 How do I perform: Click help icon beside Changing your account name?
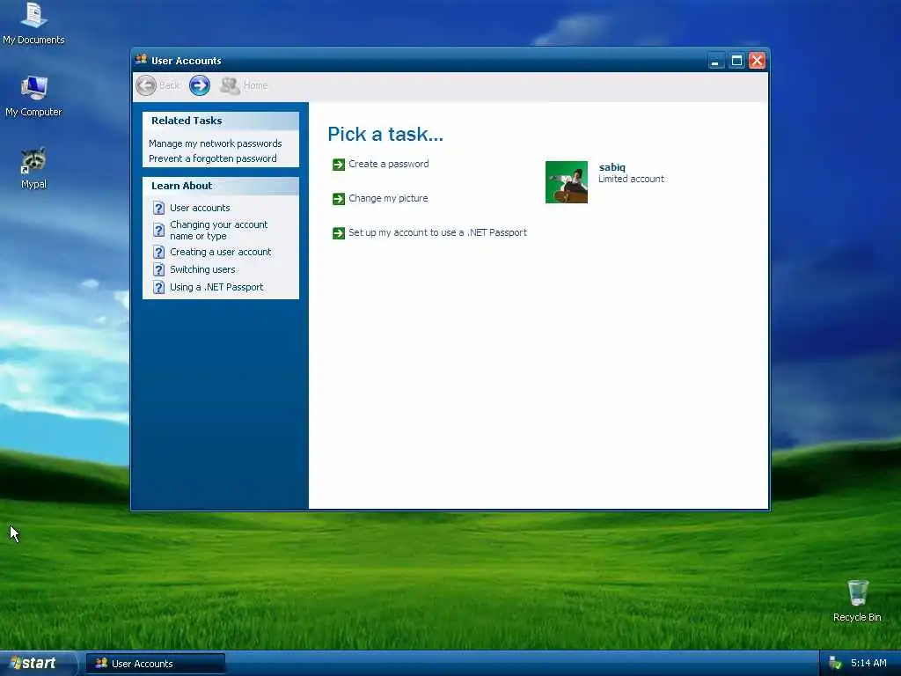pyautogui.click(x=158, y=231)
